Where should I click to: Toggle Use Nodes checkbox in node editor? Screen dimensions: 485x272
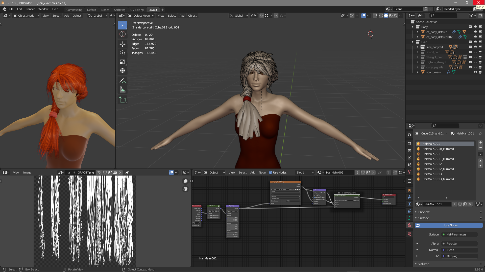(x=271, y=173)
